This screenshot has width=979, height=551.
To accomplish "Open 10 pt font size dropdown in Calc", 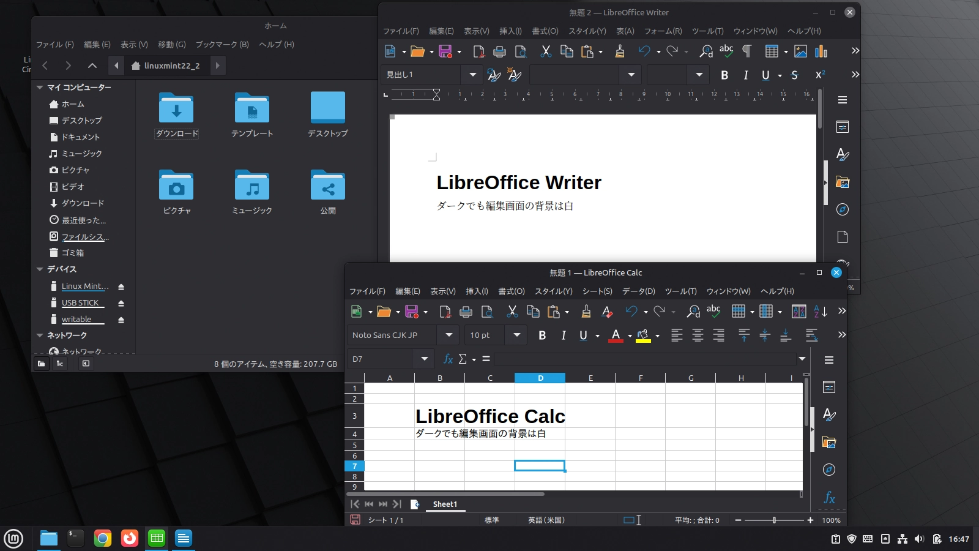I will [x=517, y=335].
